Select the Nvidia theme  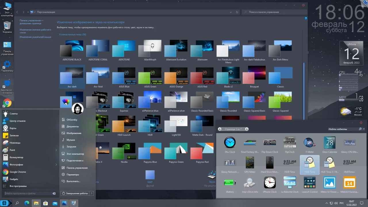point(124,153)
